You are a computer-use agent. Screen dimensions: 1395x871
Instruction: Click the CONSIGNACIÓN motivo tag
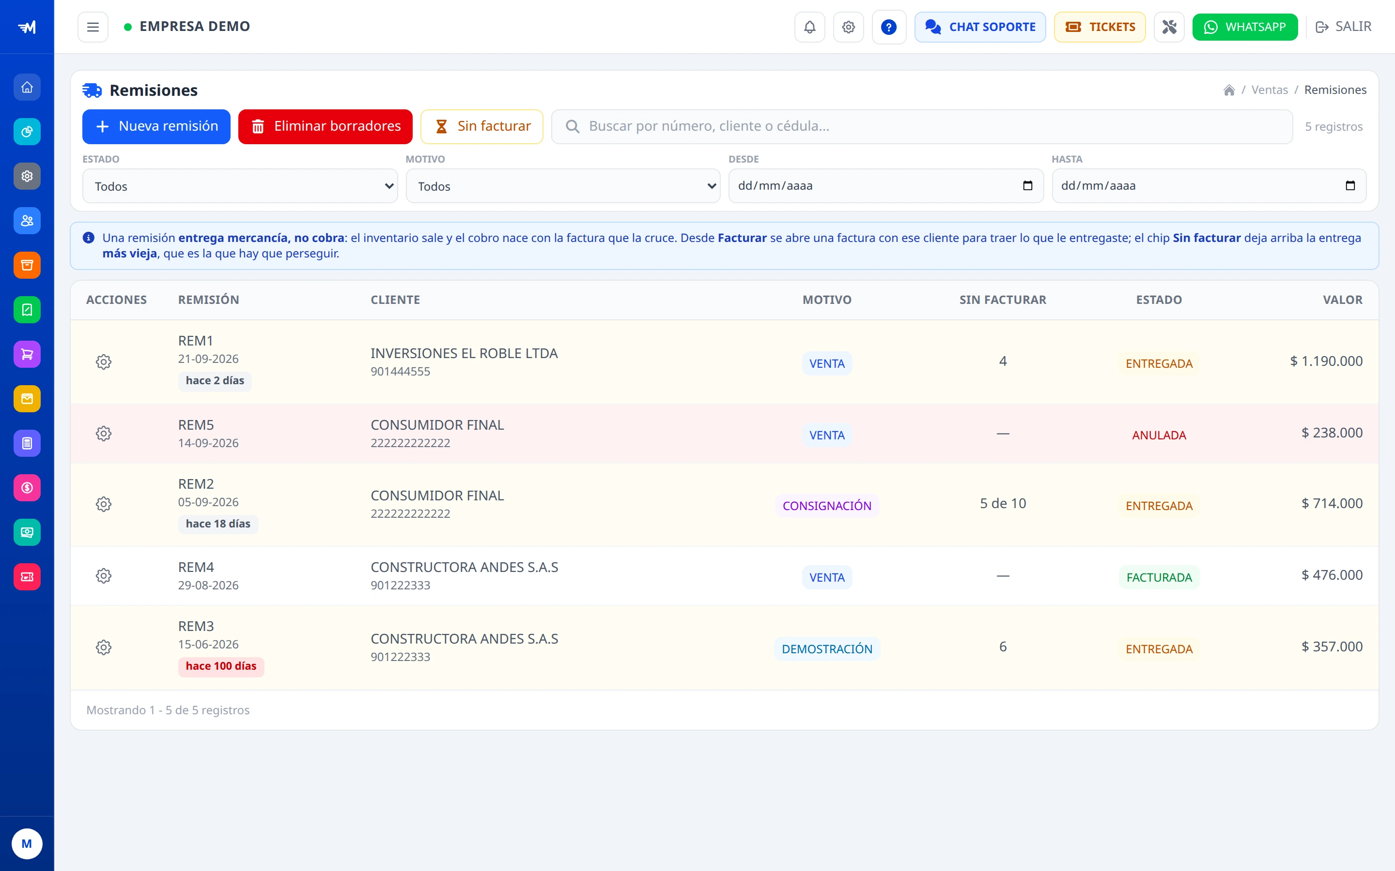click(827, 506)
